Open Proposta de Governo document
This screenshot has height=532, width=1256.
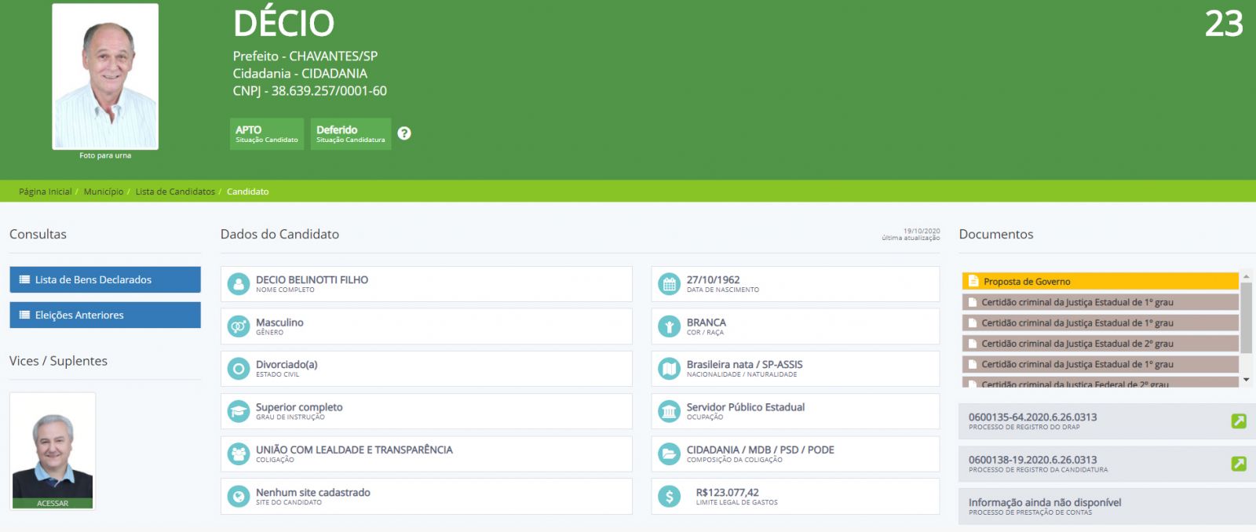pyautogui.click(x=1099, y=282)
